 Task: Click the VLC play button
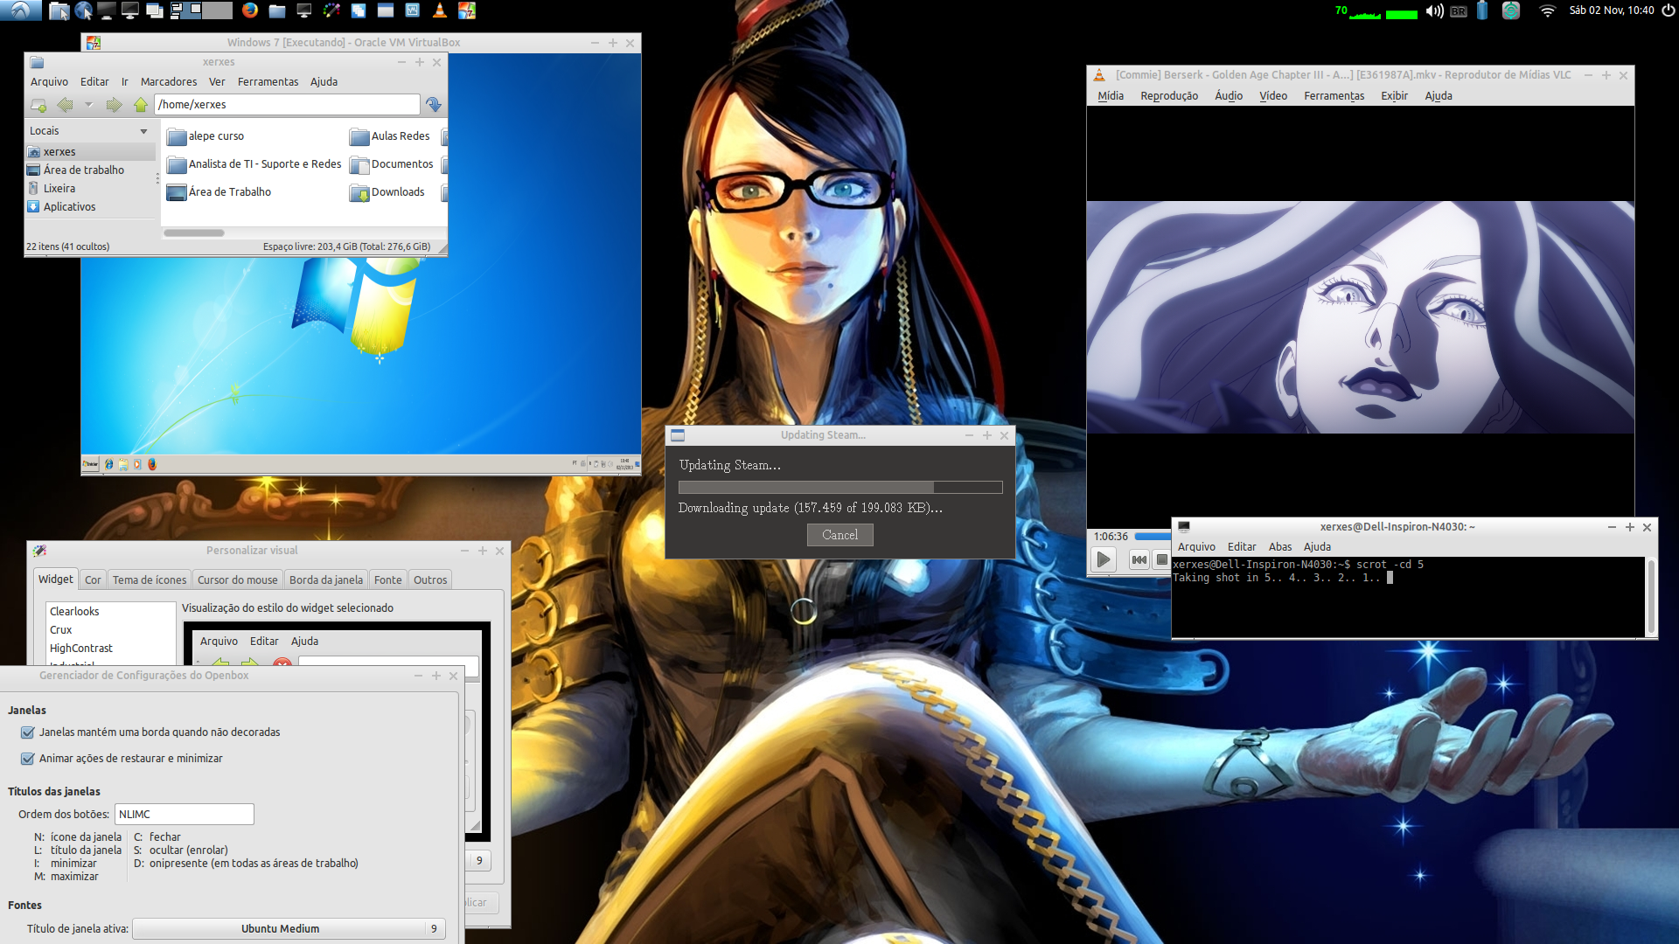pos(1104,559)
